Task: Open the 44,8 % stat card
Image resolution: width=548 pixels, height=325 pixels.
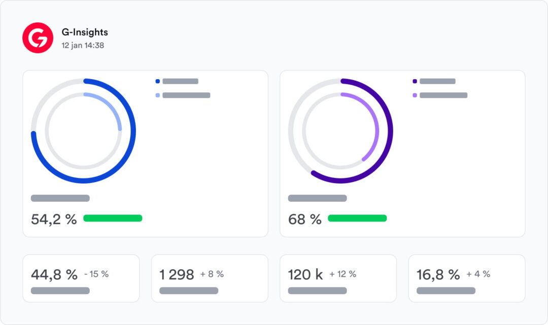Action: [81, 278]
